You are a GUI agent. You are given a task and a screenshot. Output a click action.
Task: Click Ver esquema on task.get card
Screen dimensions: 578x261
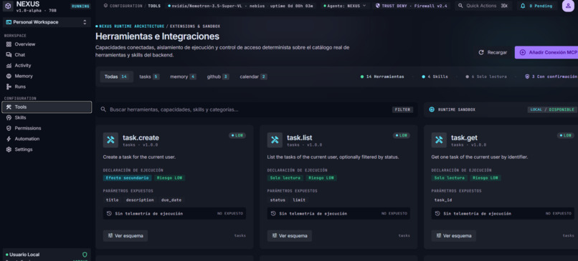click(x=454, y=236)
